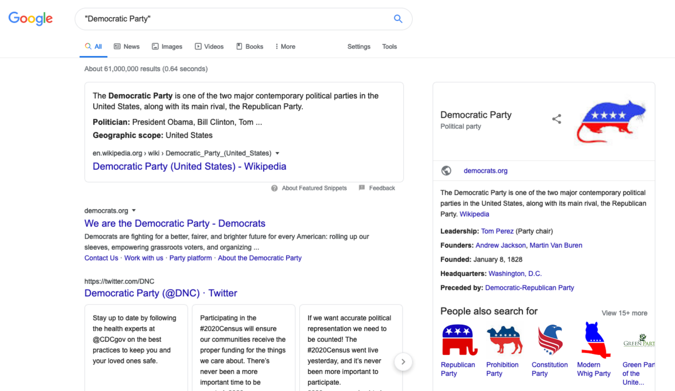Click the Modern Whig Party owl icon
Screen dimensions: 675x391
[595, 340]
